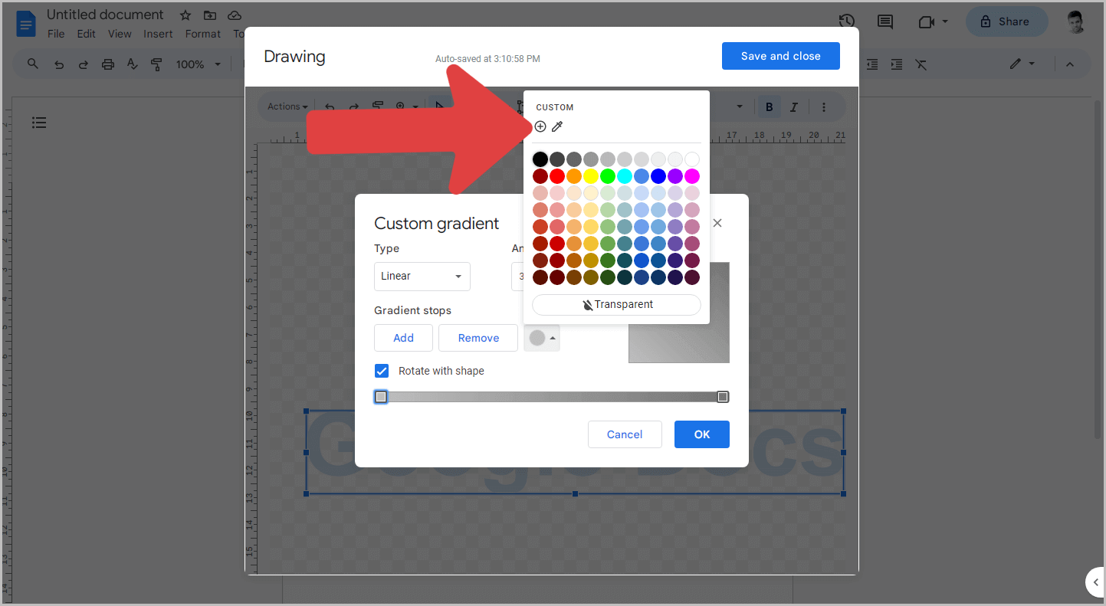Open the gradient stop color dropdown
The width and height of the screenshot is (1106, 606).
(x=542, y=338)
